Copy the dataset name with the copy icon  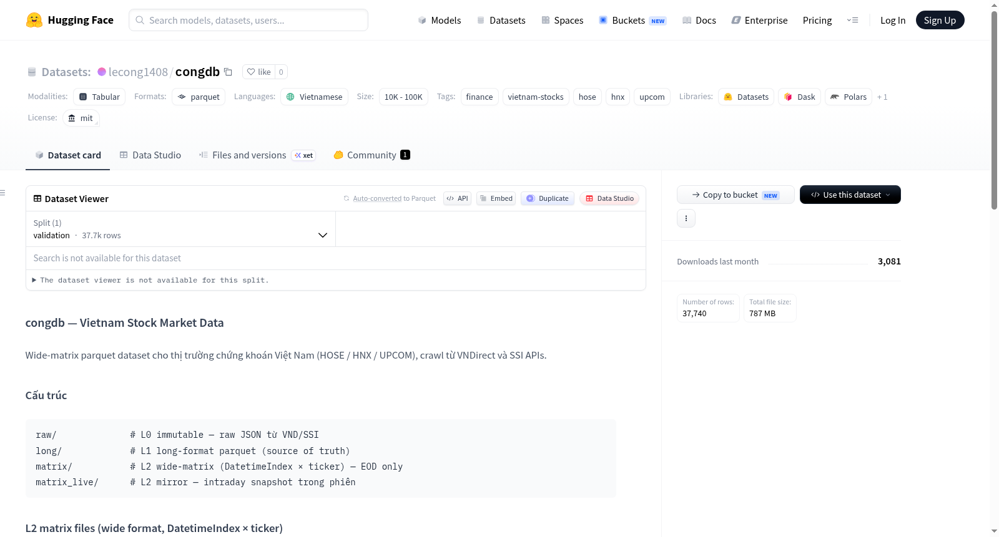tap(229, 72)
